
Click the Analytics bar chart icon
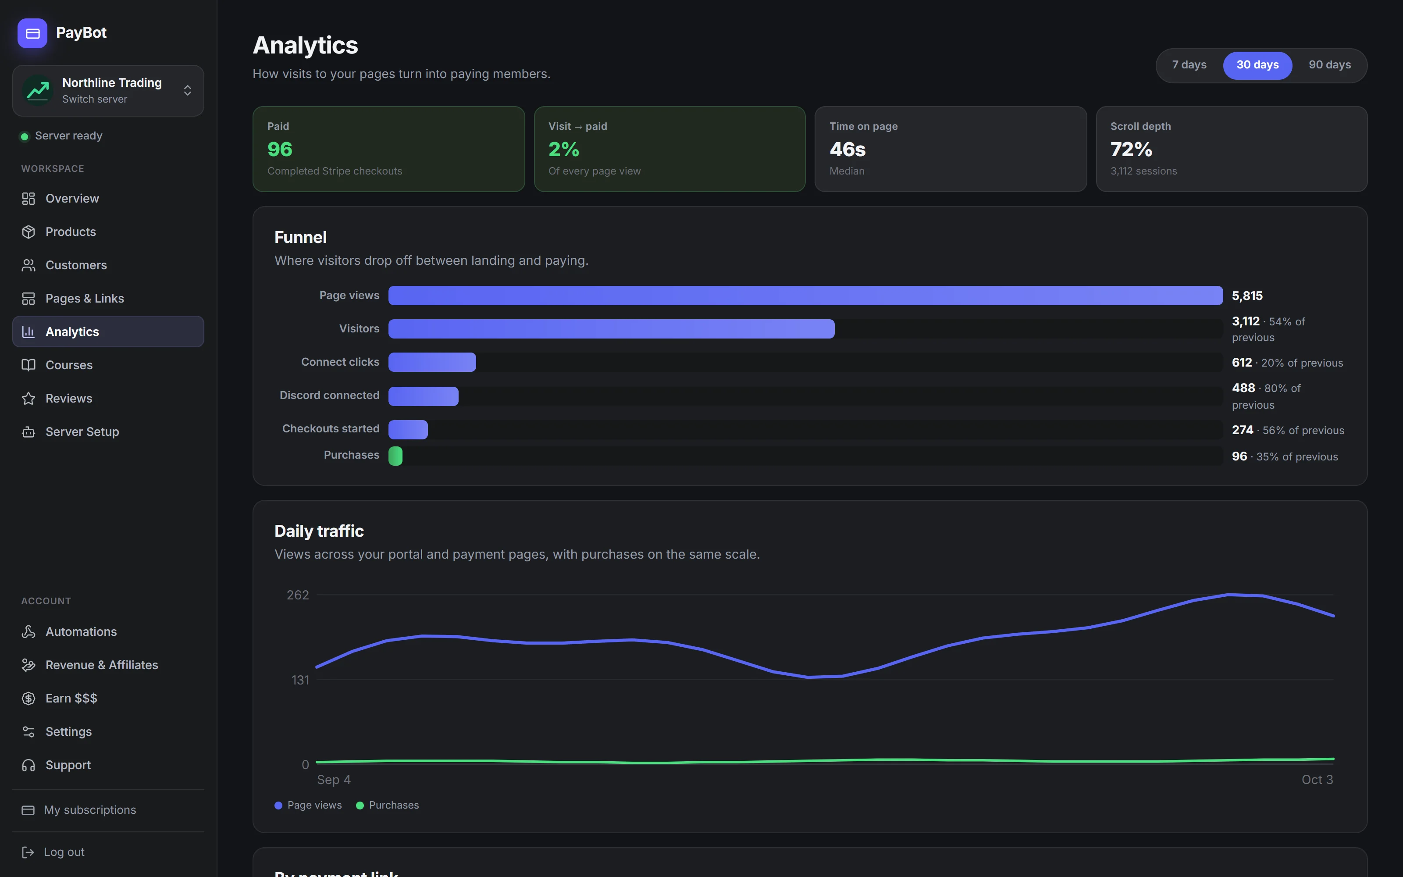tap(28, 332)
